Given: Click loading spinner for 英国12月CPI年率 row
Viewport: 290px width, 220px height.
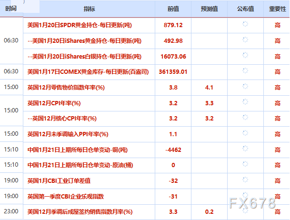Looking at the screenshot, I should coord(245,102).
